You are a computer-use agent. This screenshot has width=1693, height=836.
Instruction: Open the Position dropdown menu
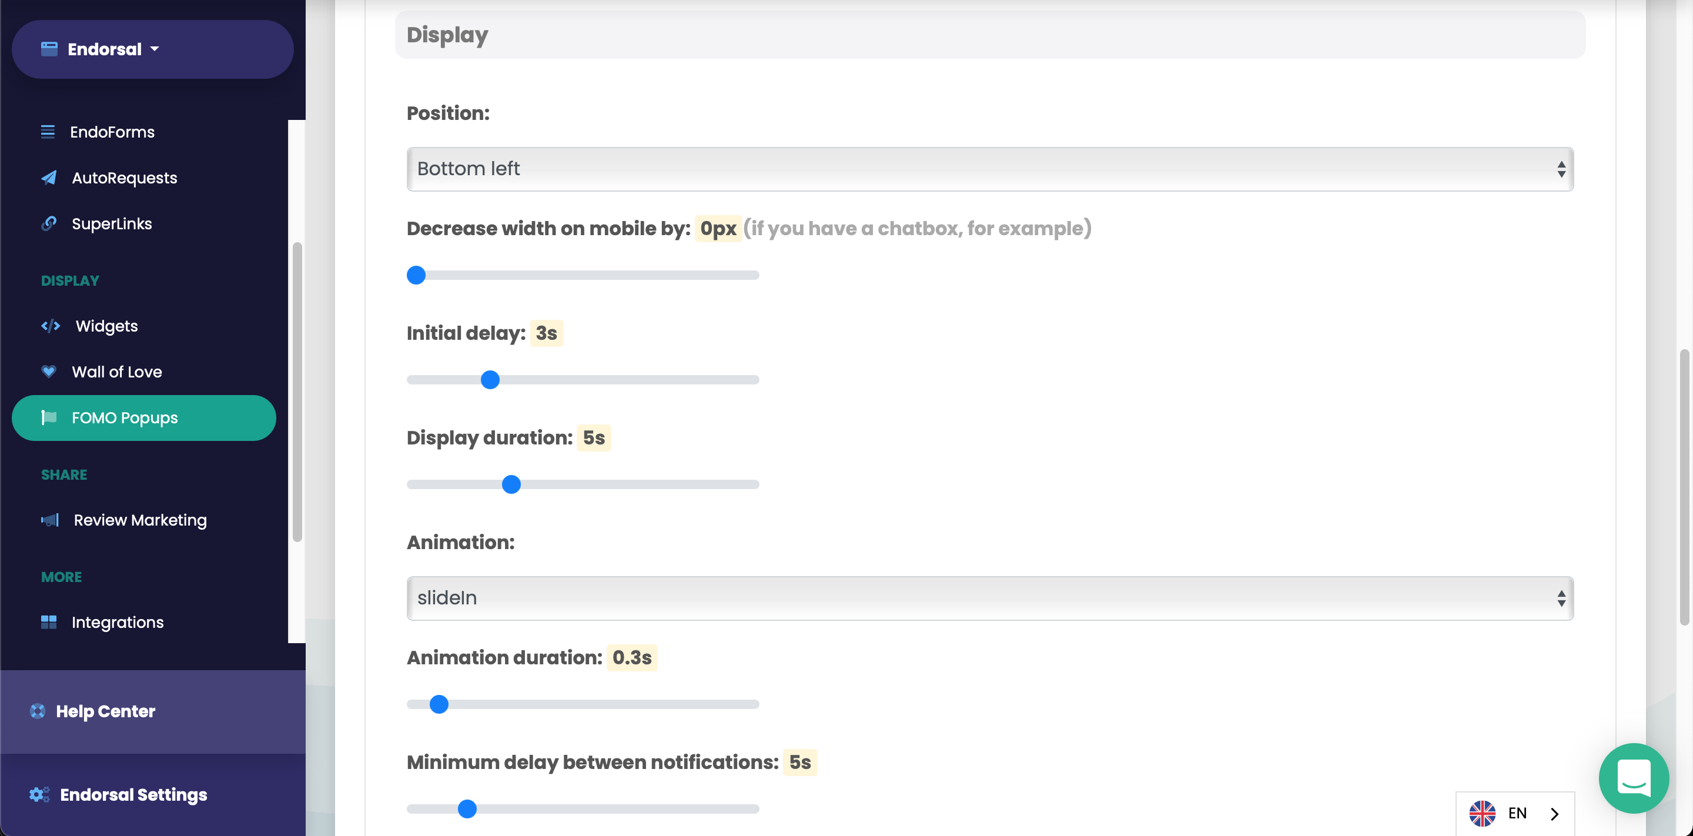pos(990,169)
